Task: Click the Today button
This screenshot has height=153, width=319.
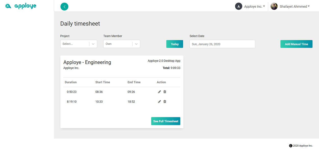Action: (x=175, y=44)
